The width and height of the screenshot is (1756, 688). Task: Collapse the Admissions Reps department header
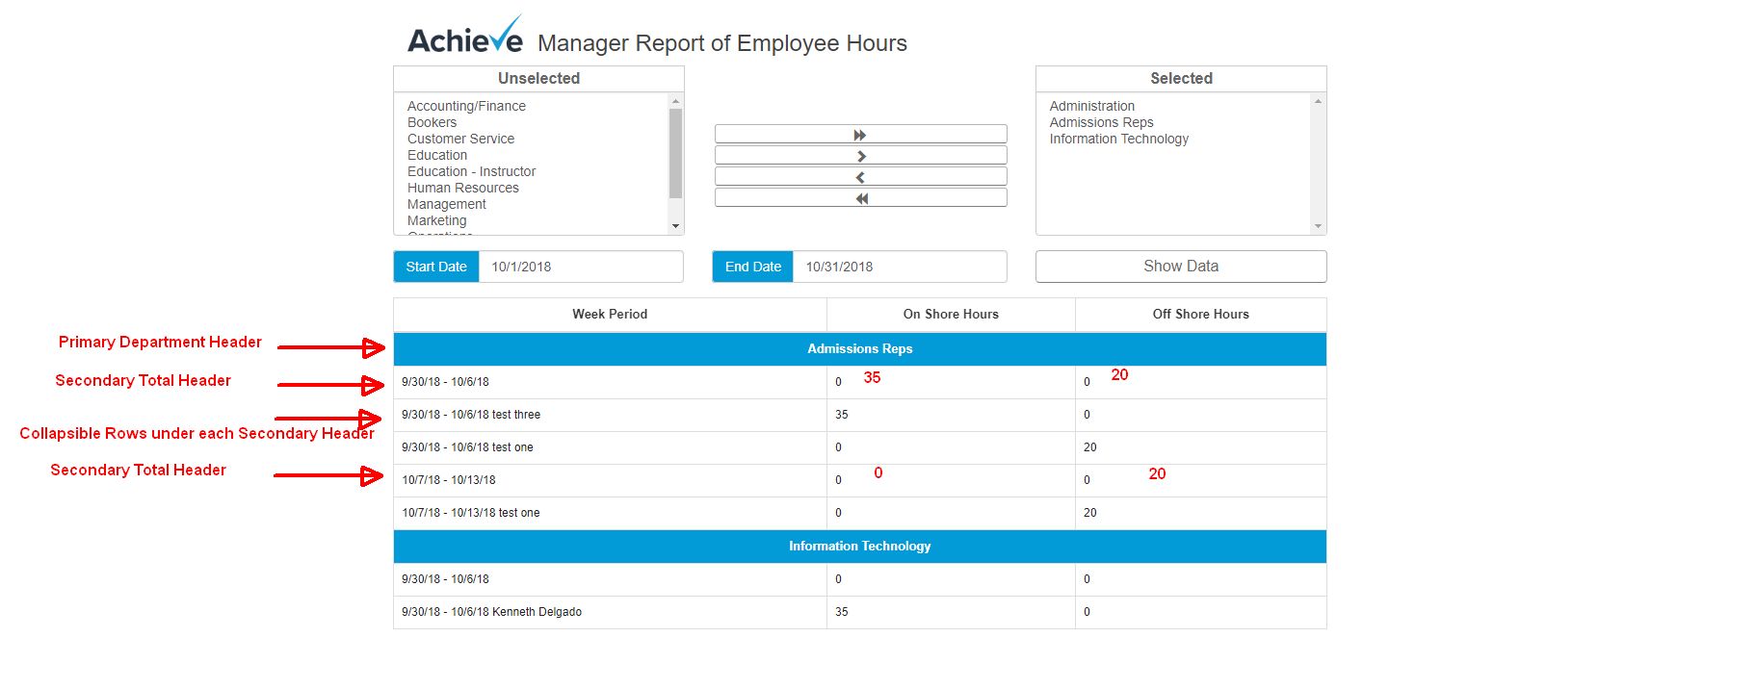[x=859, y=349]
